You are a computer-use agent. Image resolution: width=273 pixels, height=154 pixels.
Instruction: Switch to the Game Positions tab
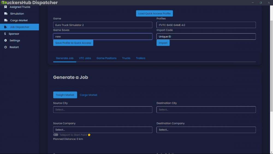pyautogui.click(x=106, y=58)
